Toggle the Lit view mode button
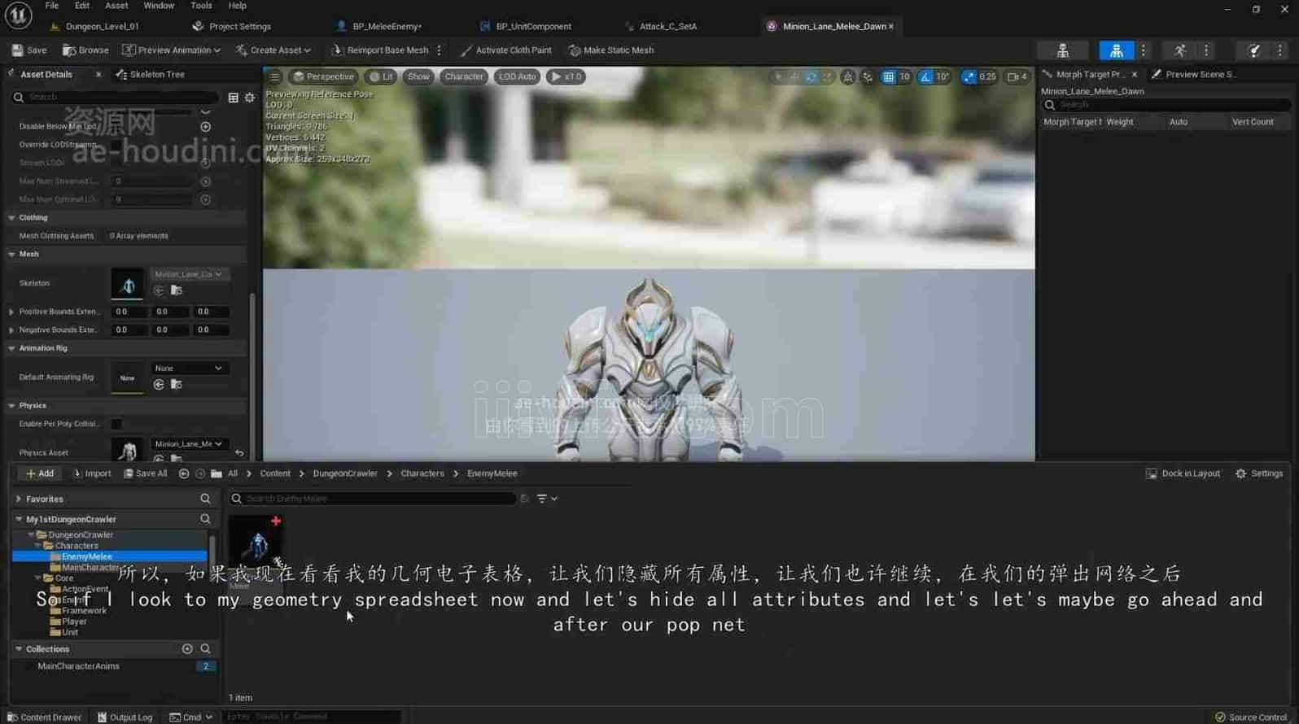Screen dimensions: 1299x724 (x=381, y=76)
